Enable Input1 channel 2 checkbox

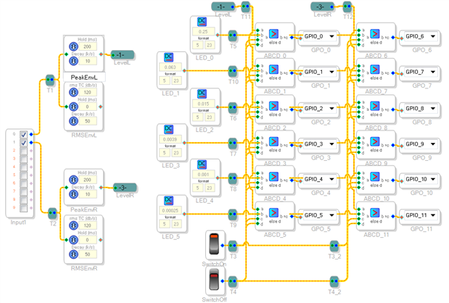click(23, 151)
